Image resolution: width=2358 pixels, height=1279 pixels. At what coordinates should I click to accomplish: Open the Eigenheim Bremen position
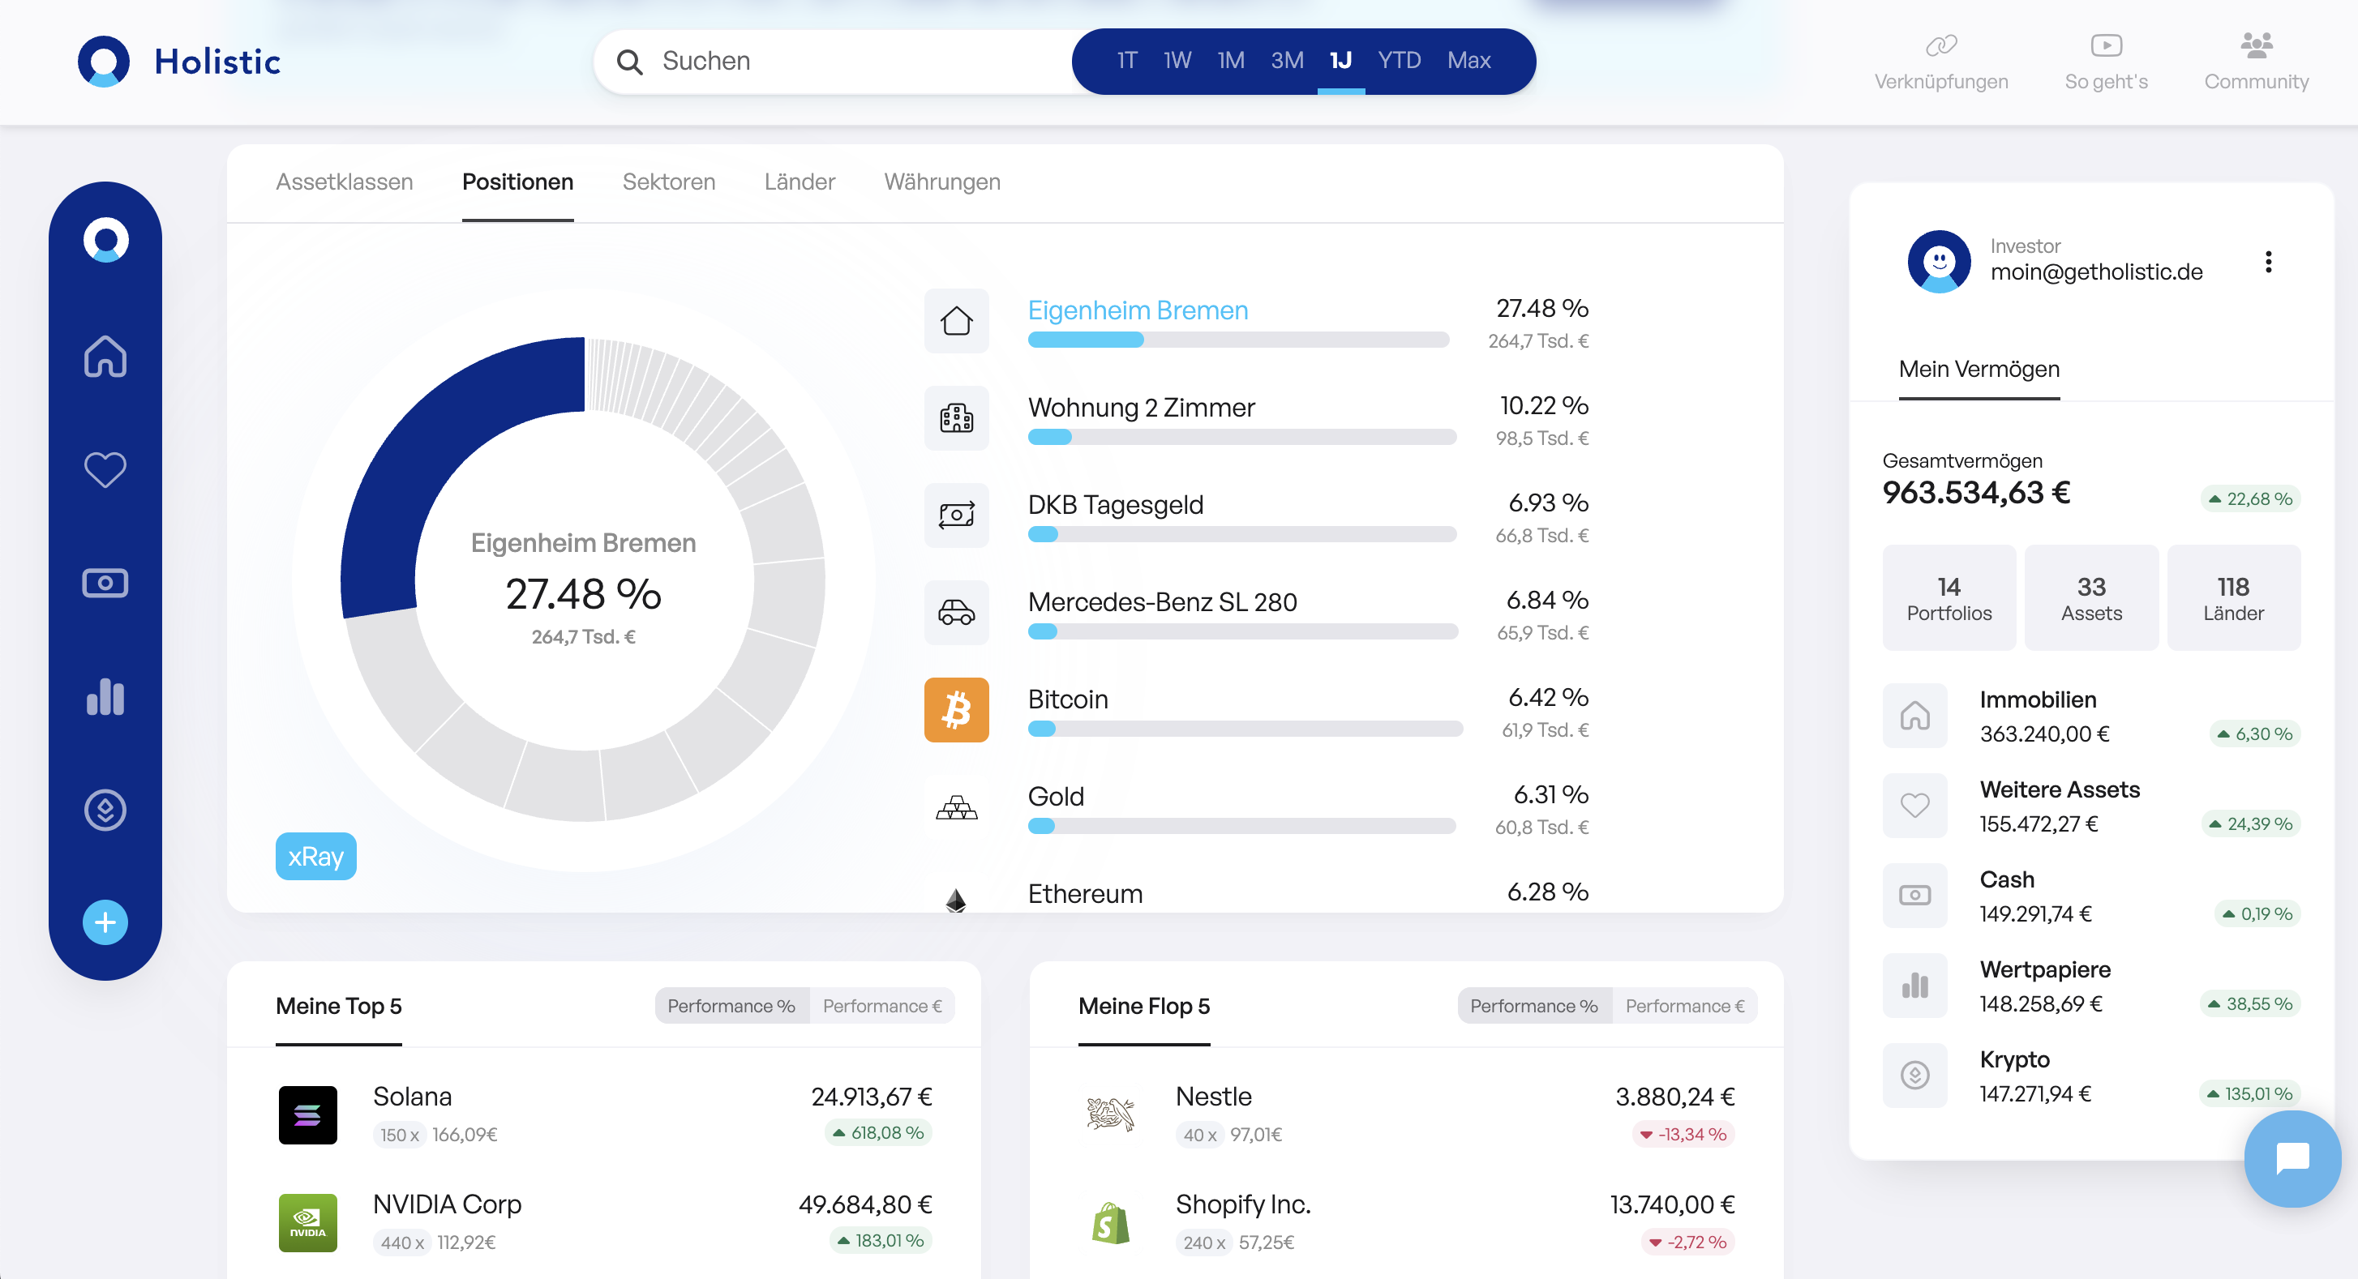[1138, 310]
